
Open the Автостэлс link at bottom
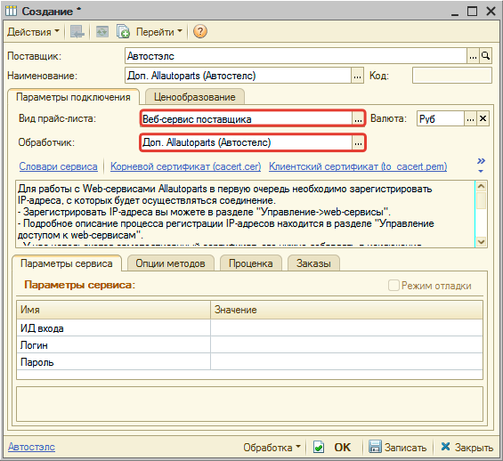coord(31,447)
